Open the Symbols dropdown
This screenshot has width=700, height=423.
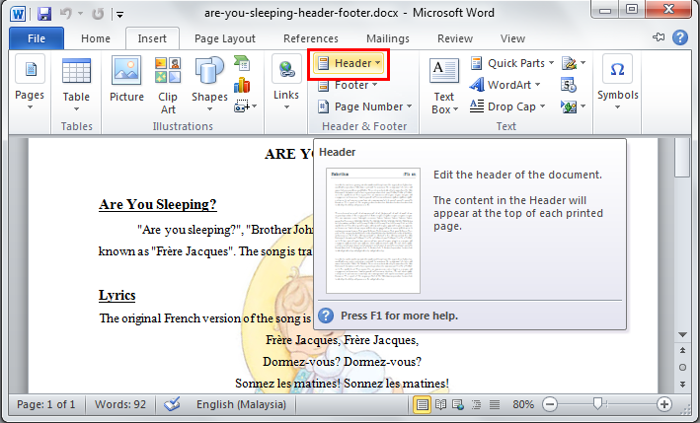(617, 84)
